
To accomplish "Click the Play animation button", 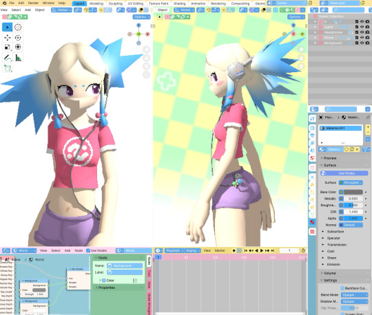I will pyautogui.click(x=262, y=250).
